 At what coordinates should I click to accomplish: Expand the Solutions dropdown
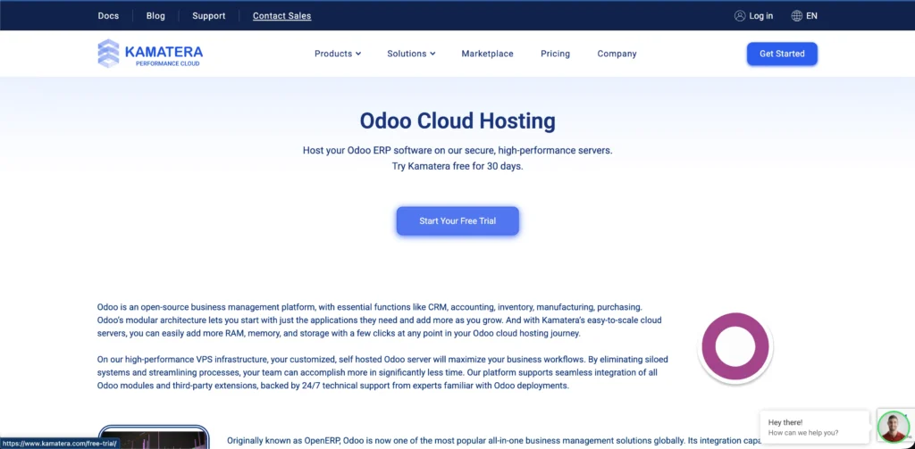pyautogui.click(x=411, y=54)
